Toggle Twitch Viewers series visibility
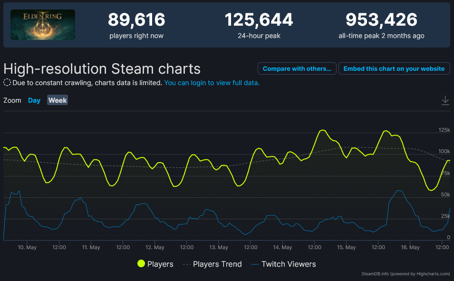The image size is (454, 281). point(288,264)
